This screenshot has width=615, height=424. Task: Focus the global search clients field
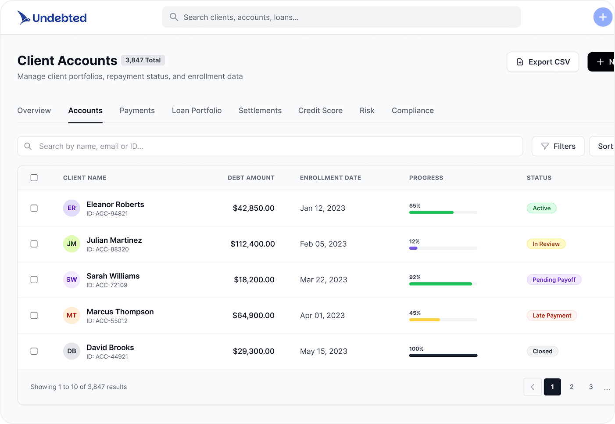click(342, 17)
